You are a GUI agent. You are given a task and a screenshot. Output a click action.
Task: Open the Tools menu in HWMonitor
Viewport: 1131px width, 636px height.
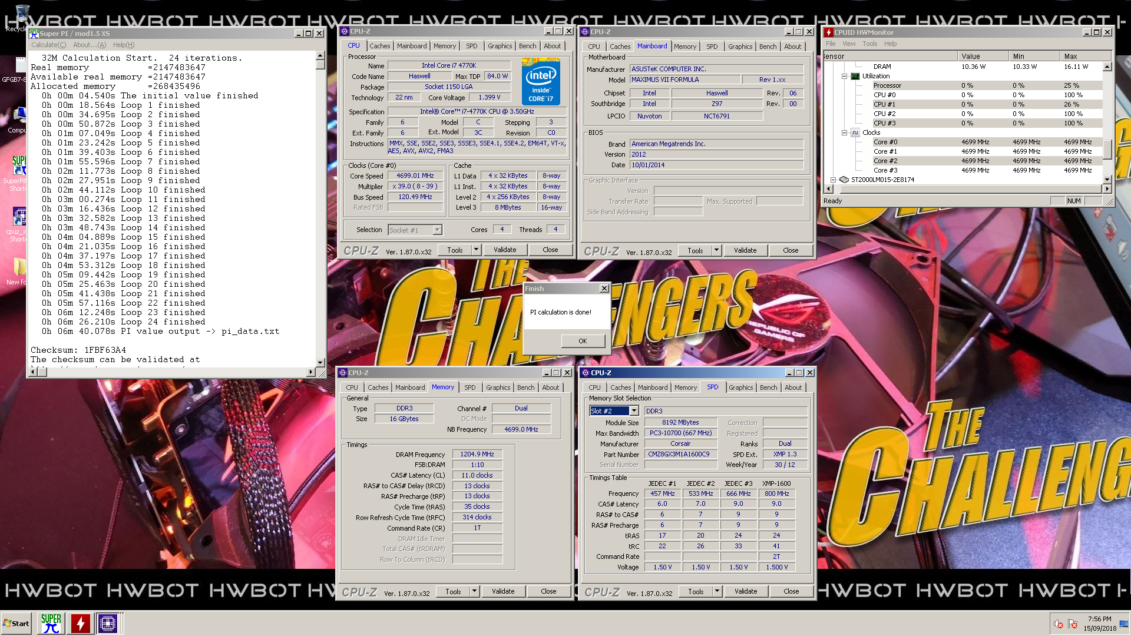870,44
